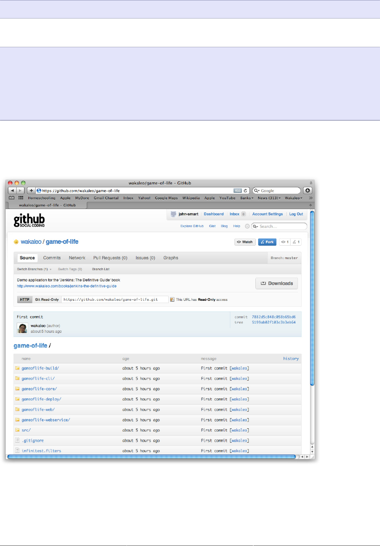Click the public repository icon beside wakaleo
Image resolution: width=380 pixels, height=546 pixels.
tap(16, 242)
